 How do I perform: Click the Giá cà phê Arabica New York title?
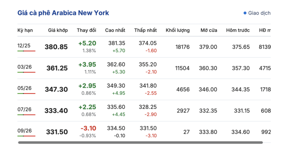point(63,13)
